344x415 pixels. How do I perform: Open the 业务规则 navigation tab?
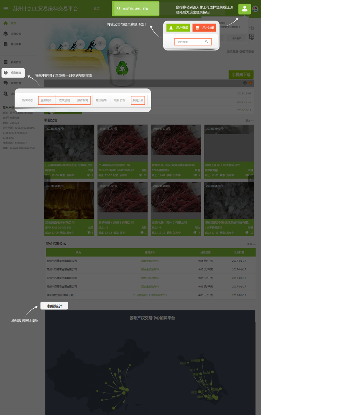coord(46,100)
